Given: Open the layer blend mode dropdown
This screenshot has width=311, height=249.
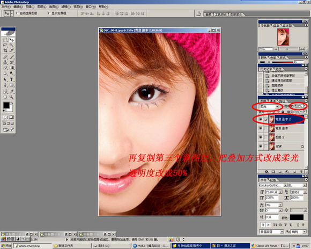Looking at the screenshot, I should (x=269, y=107).
